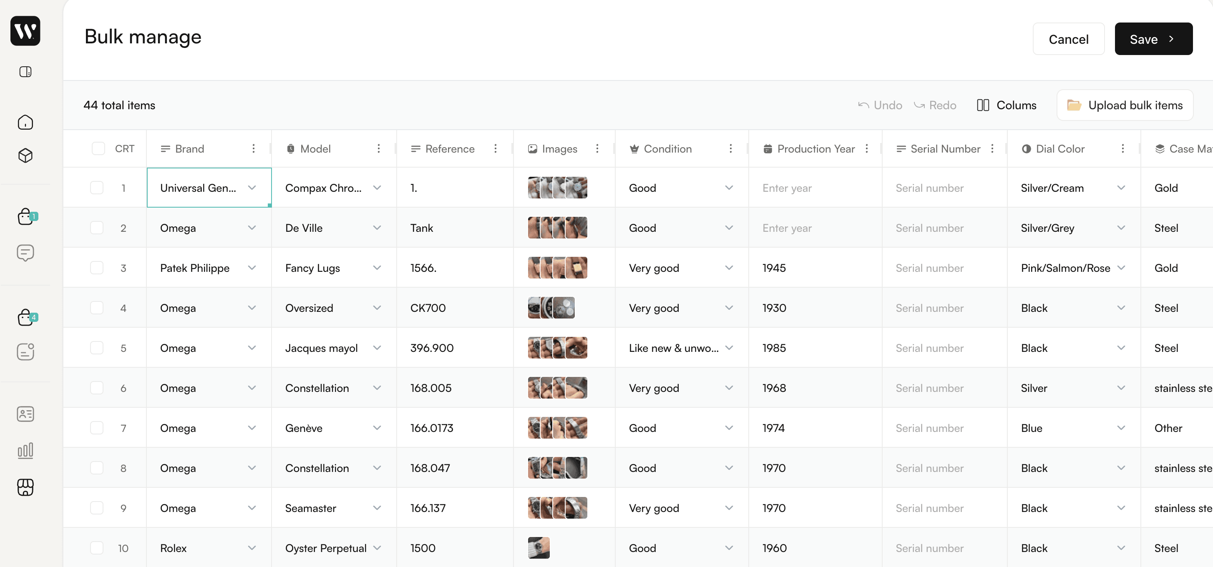This screenshot has height=567, width=1213.
Task: Click the contact card sidebar icon
Action: pos(25,414)
